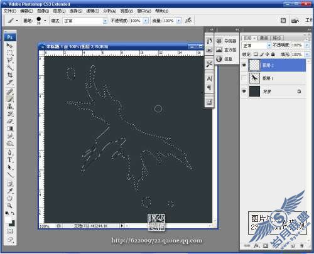Image resolution: width=314 pixels, height=254 pixels.
Task: Select the Type tool
Action: pos(9,160)
